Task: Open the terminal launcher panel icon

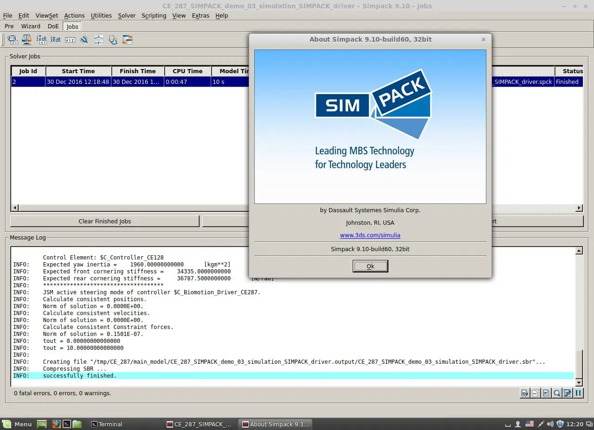Action: point(67,424)
